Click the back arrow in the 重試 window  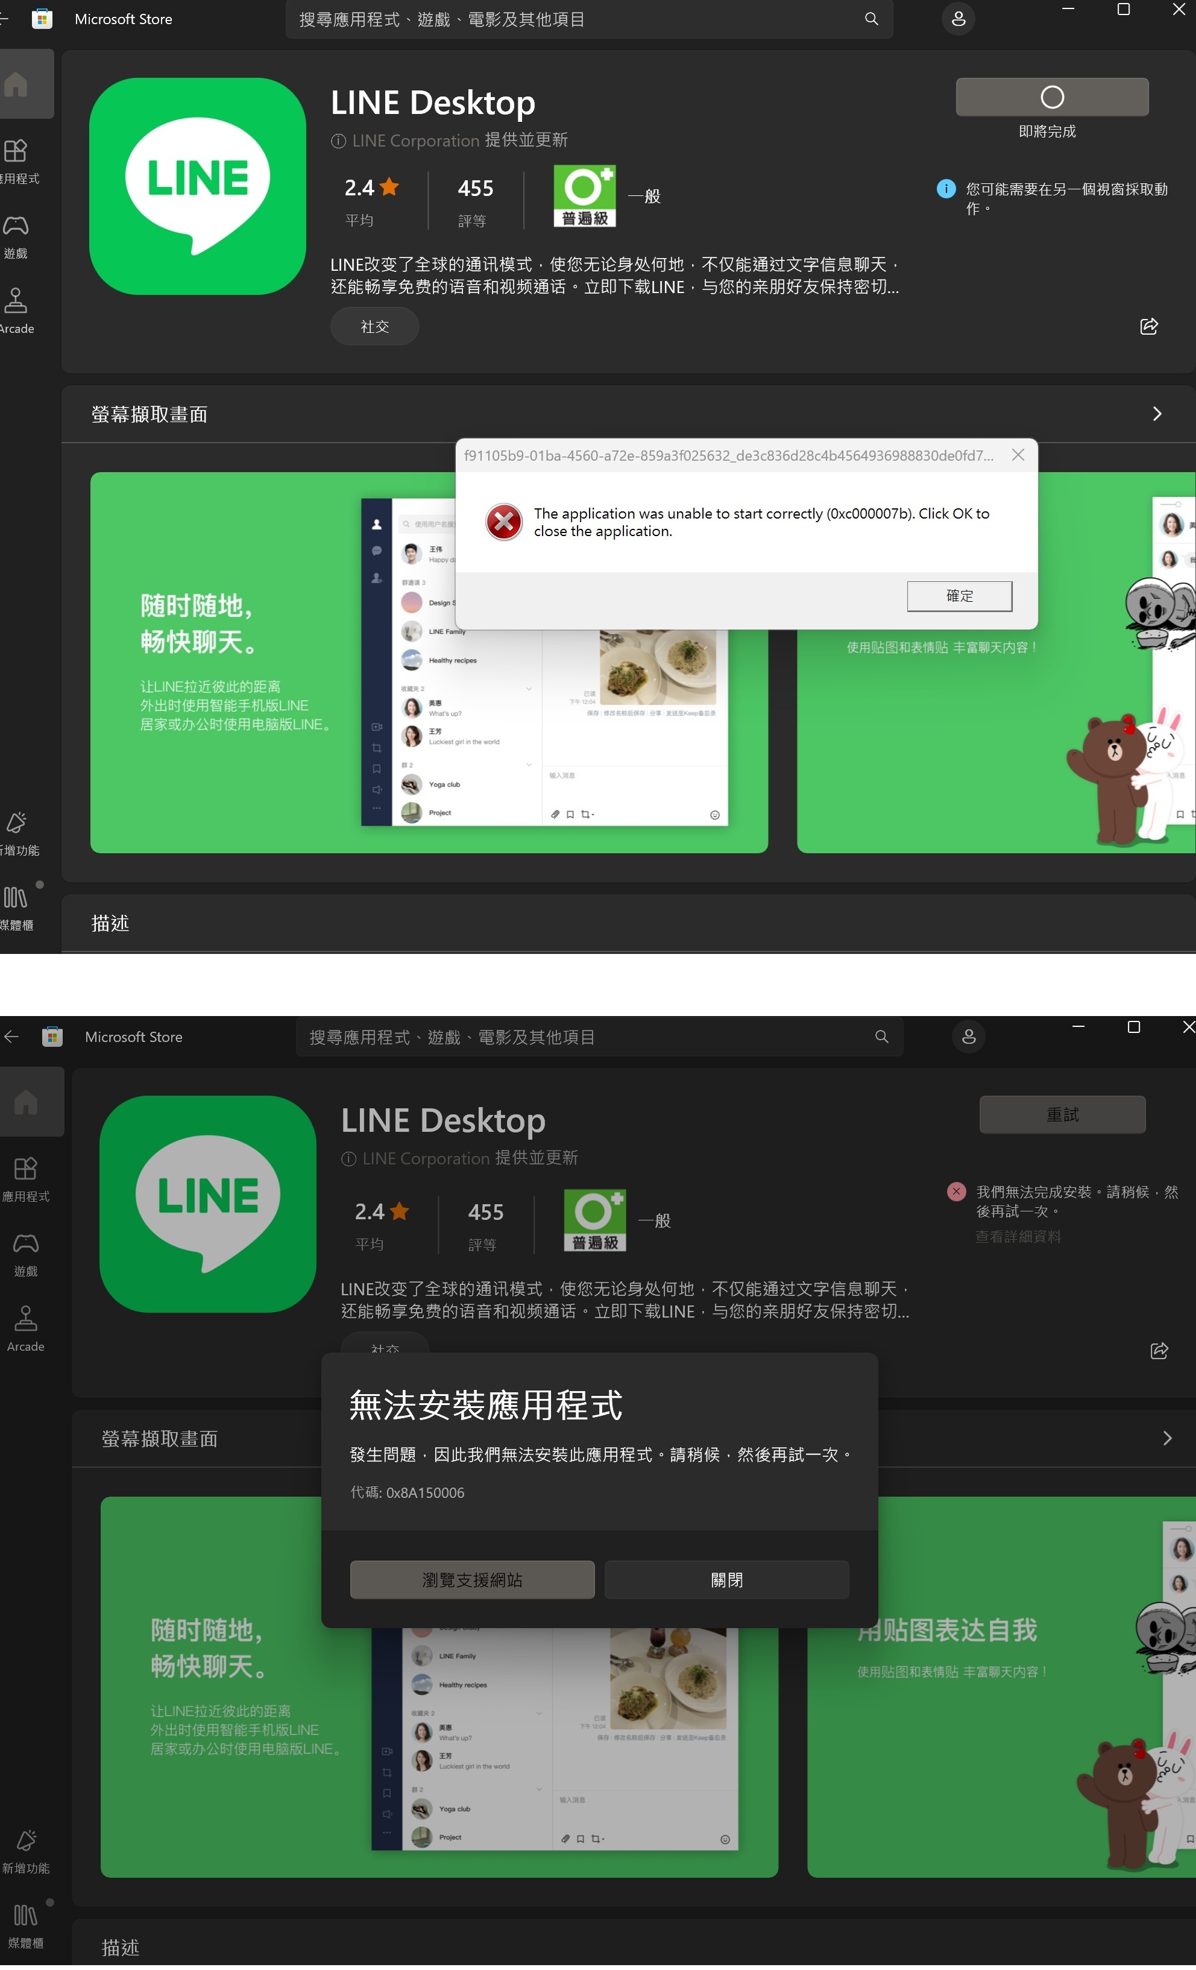(x=11, y=1037)
